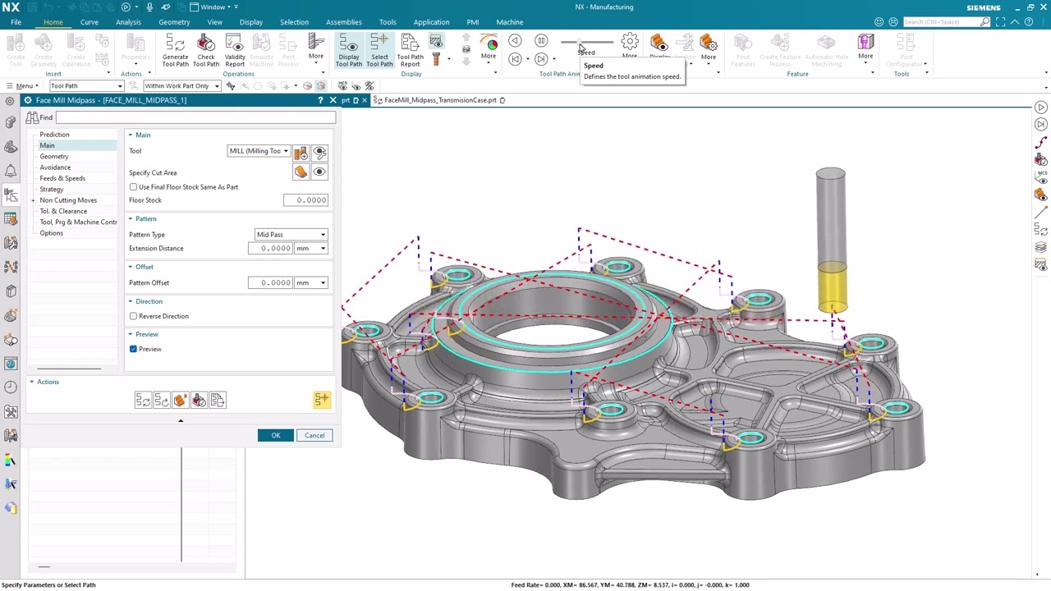Open the Pattern Type Mid Pass dropdown

(x=291, y=235)
